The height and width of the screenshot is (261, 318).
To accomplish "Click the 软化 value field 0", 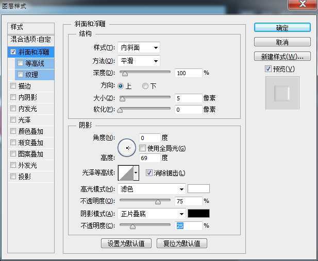I will (x=189, y=110).
